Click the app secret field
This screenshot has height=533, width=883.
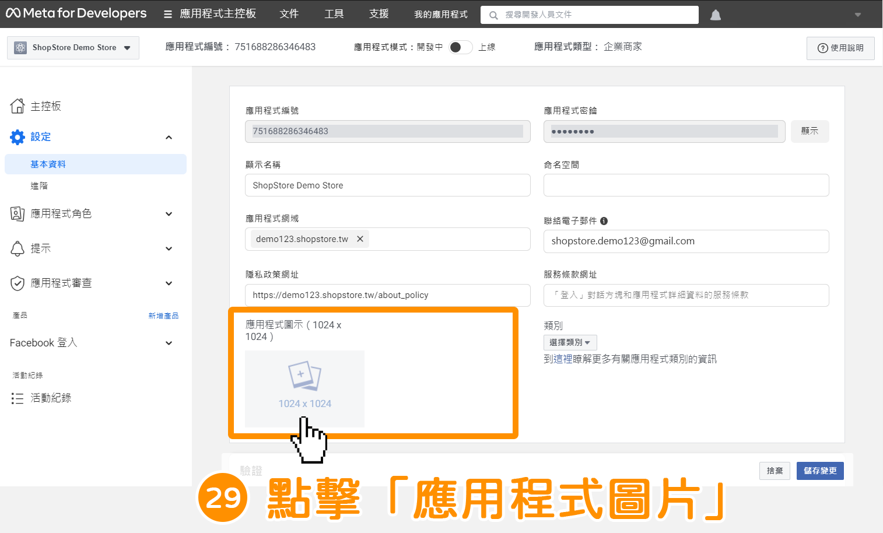664,131
